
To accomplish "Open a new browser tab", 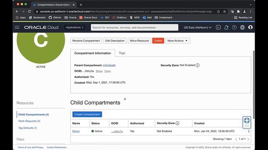I will (x=81, y=5).
